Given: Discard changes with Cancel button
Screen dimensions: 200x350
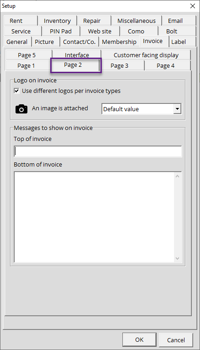Looking at the screenshot, I should click(176, 340).
